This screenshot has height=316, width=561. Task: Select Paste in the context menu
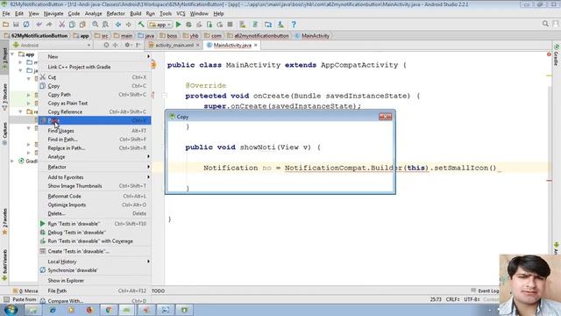(x=95, y=120)
